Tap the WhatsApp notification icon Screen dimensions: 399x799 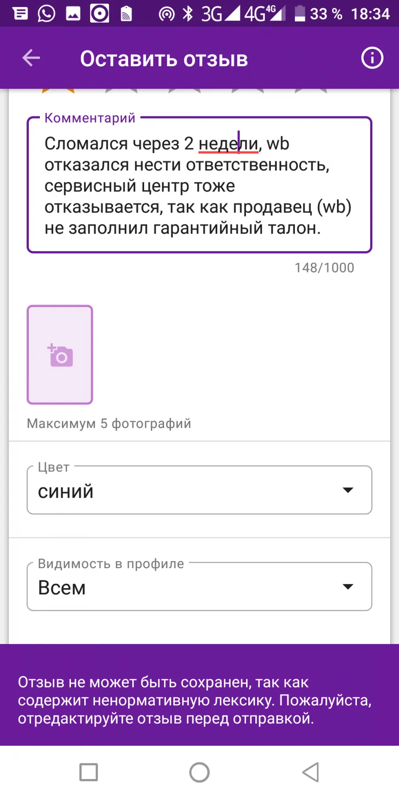46,13
